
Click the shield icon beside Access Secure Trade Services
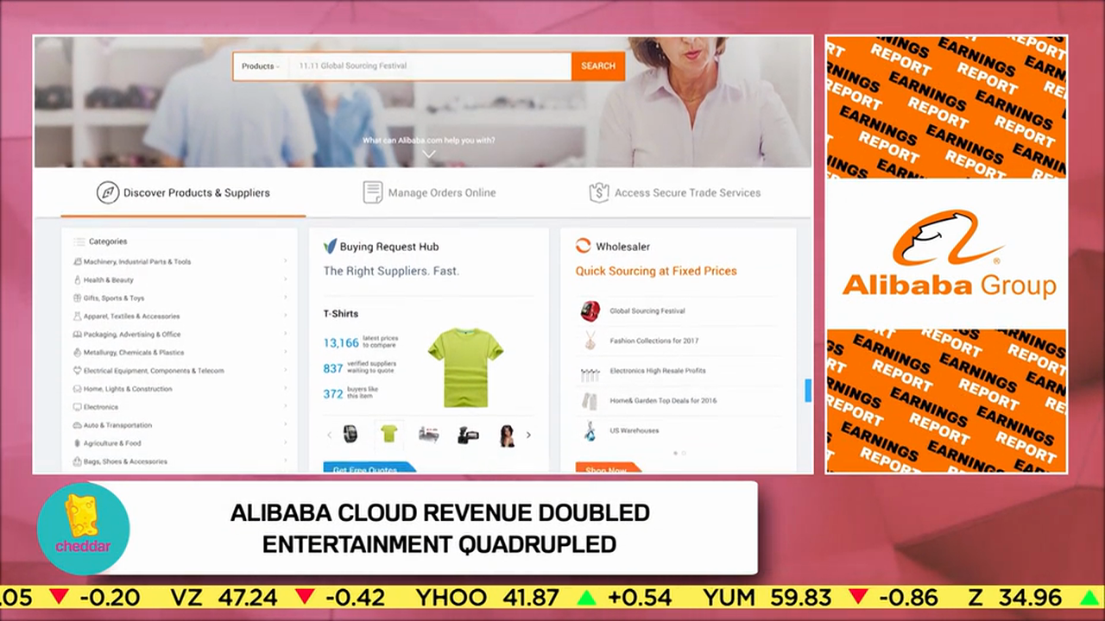coord(598,192)
